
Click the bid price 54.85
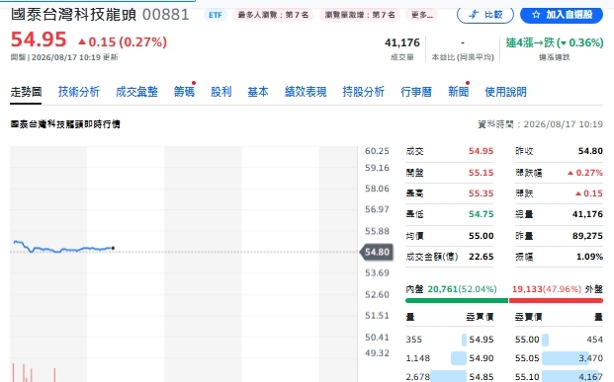[x=482, y=376]
